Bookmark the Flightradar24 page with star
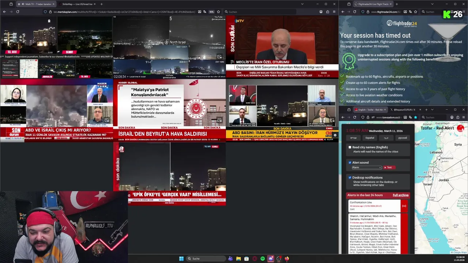468x263 pixels. pyautogui.click(x=416, y=12)
